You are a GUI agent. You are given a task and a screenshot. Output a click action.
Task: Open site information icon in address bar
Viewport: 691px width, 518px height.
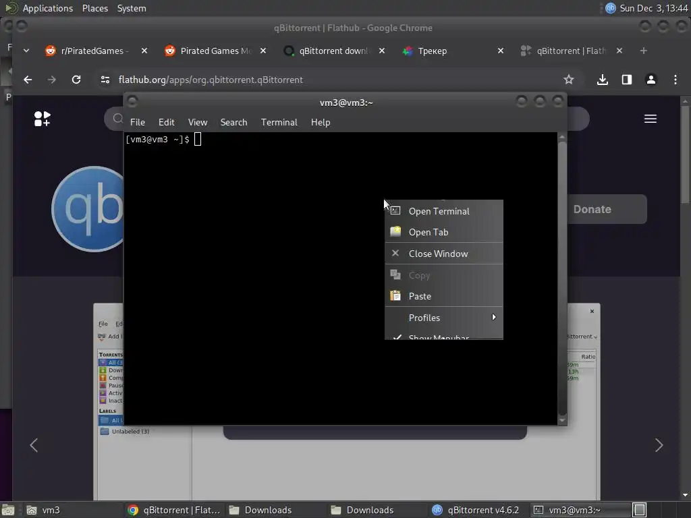[105, 80]
